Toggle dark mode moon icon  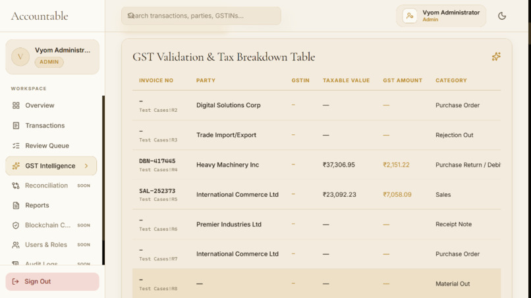[502, 16]
